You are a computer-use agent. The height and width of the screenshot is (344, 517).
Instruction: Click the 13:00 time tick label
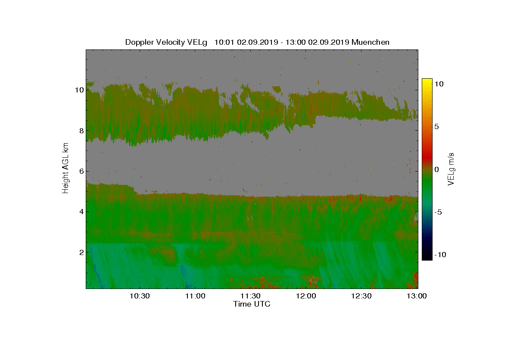(417, 296)
